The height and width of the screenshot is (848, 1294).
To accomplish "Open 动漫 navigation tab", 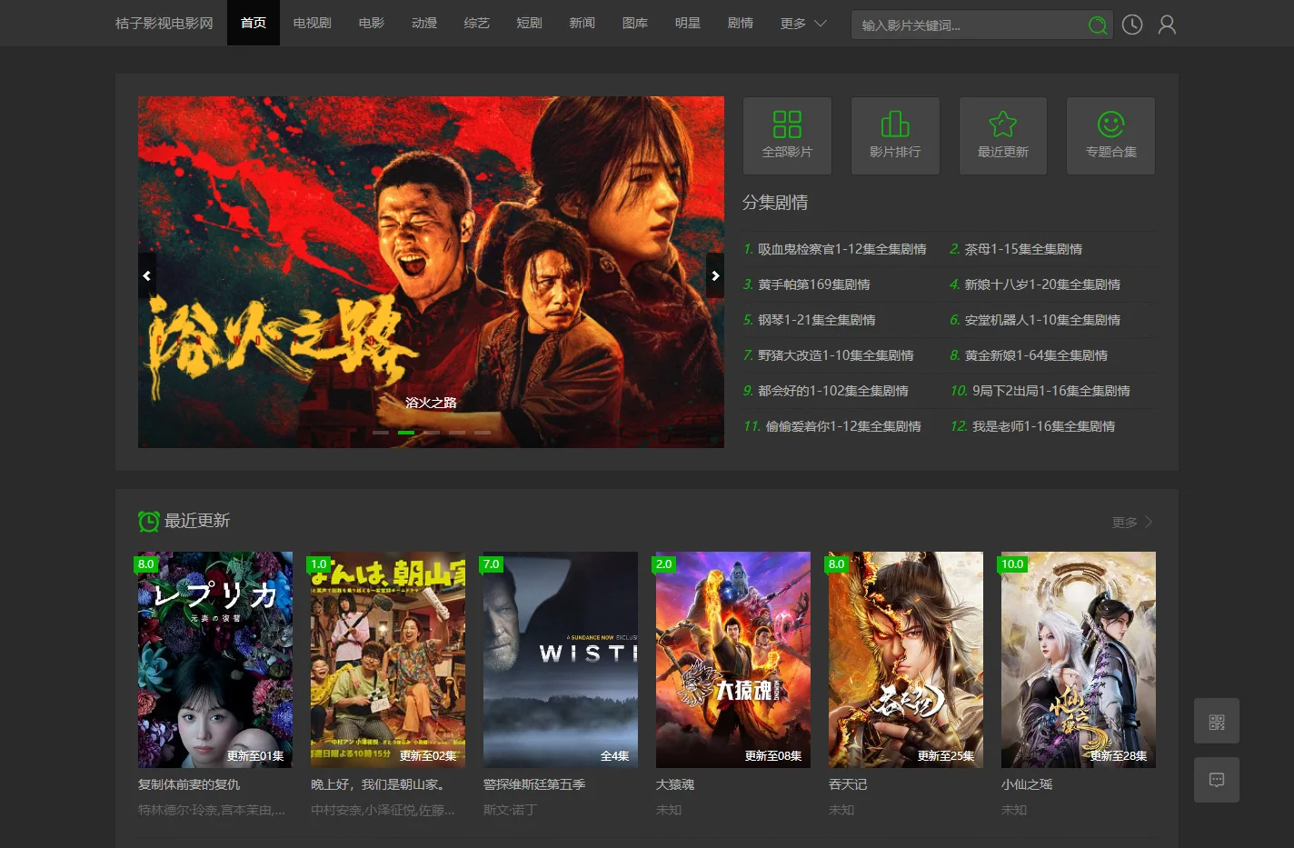I will [424, 23].
